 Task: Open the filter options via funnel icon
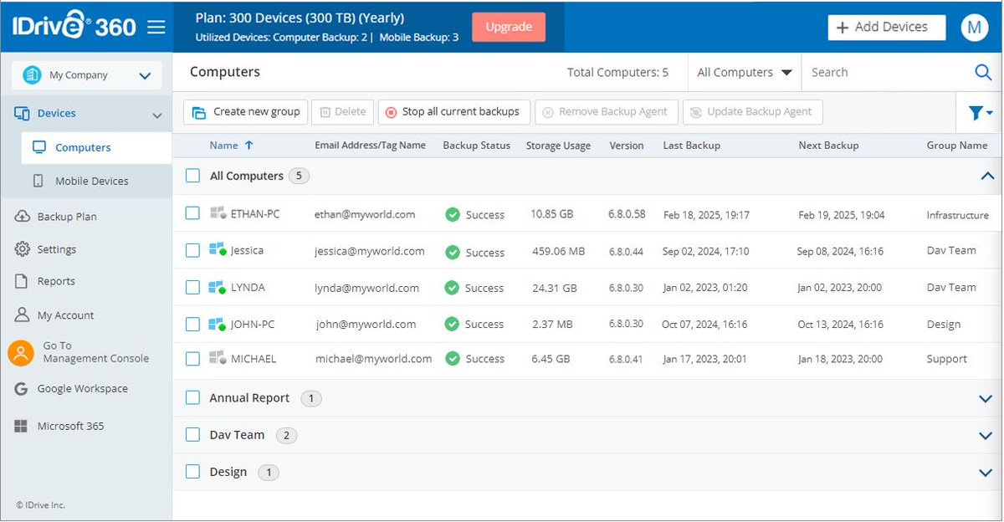tap(976, 111)
